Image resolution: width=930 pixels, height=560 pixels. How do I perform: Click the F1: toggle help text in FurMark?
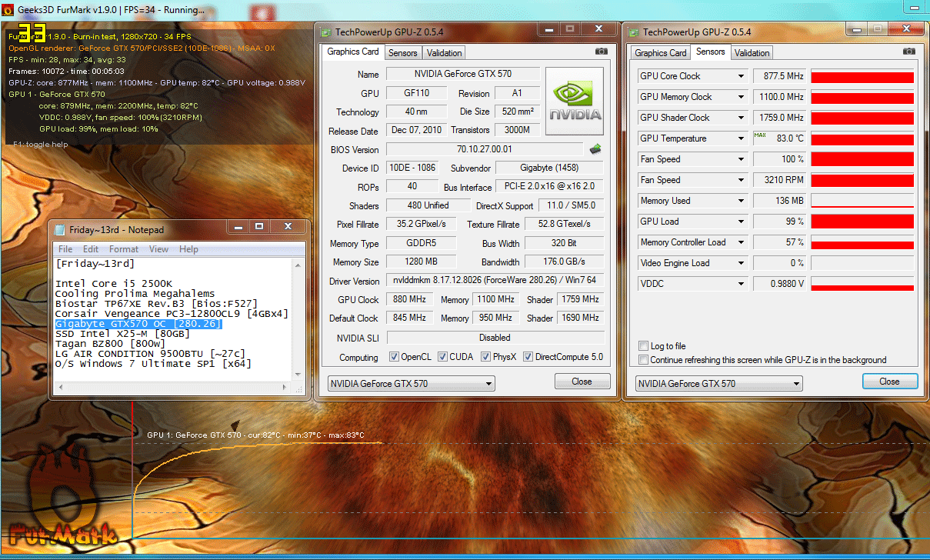[x=40, y=145]
